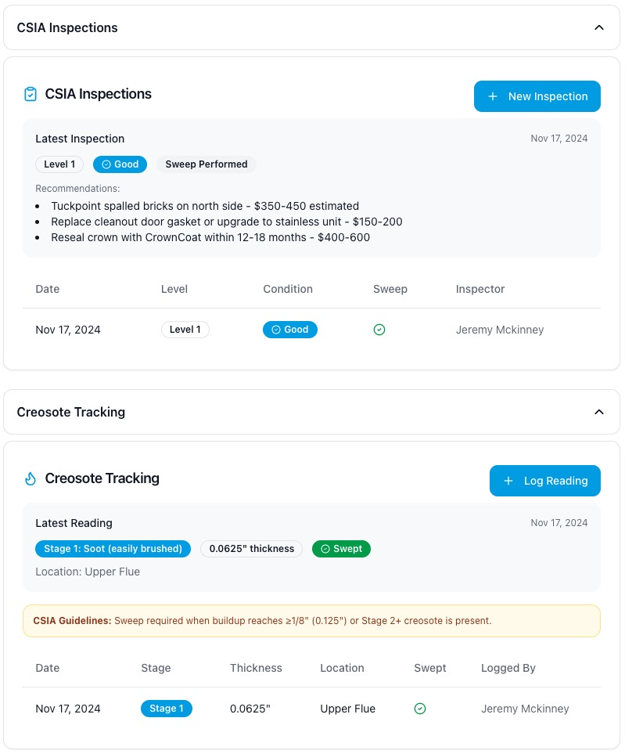
Task: Click the Stage 1: Soot status pill
Action: (x=113, y=549)
